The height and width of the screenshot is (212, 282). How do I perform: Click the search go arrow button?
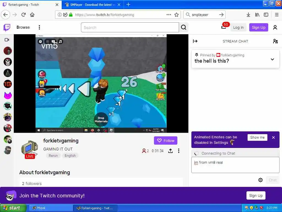[221, 15]
